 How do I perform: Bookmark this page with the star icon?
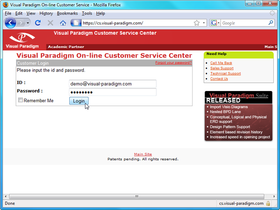(197, 23)
